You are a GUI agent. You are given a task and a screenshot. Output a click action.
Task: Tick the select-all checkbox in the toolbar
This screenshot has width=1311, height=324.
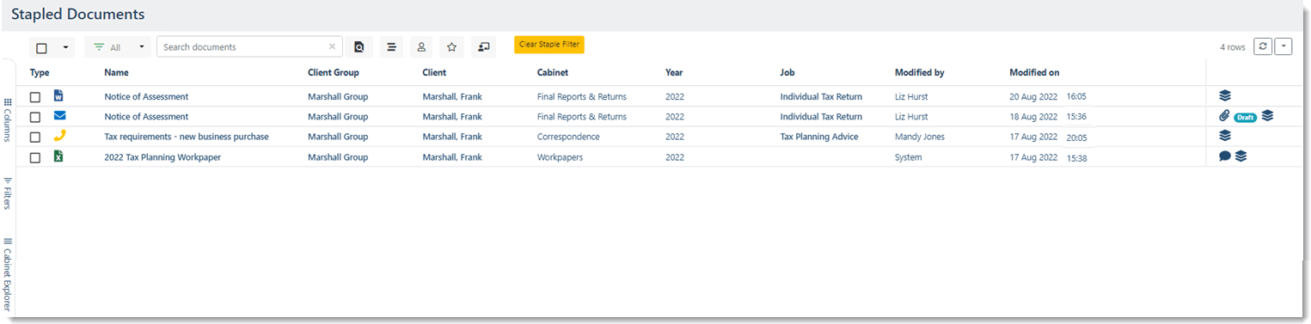click(41, 48)
